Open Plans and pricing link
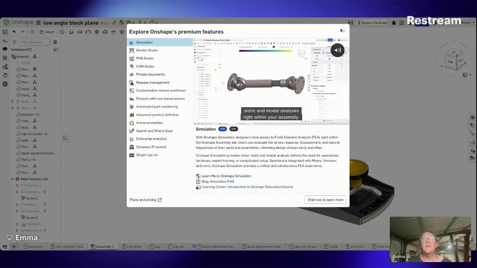This screenshot has width=477, height=268. [146, 200]
